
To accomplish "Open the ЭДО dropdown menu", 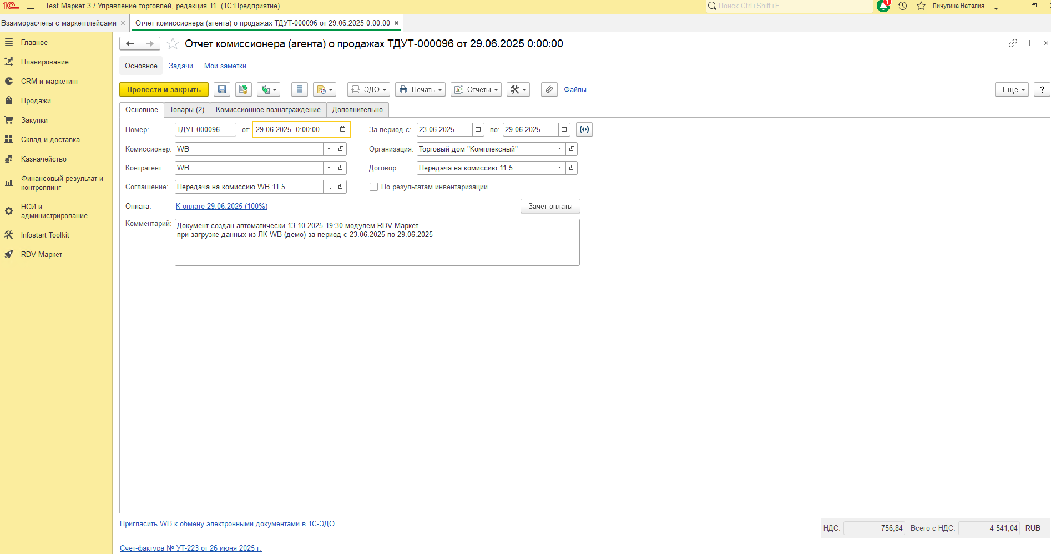I will [x=368, y=89].
